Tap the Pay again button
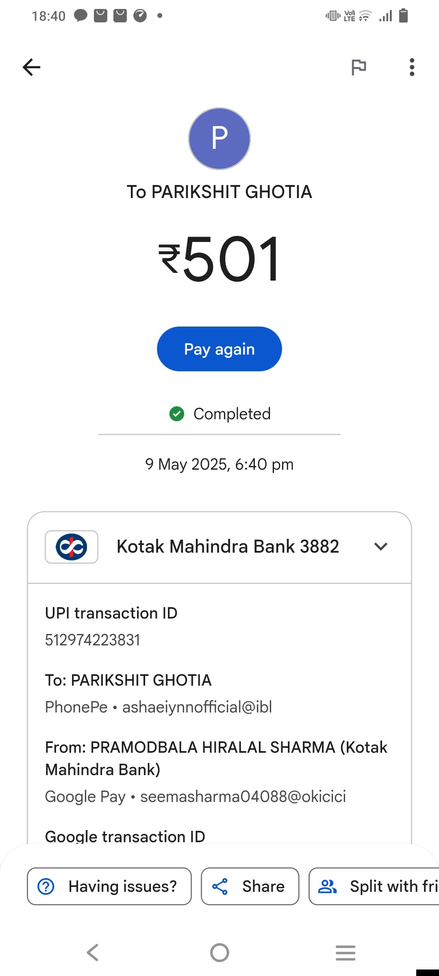This screenshot has height=976, width=439. pos(219,349)
